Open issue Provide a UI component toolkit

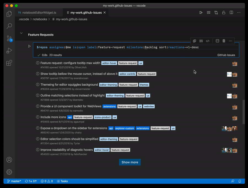point(71,106)
